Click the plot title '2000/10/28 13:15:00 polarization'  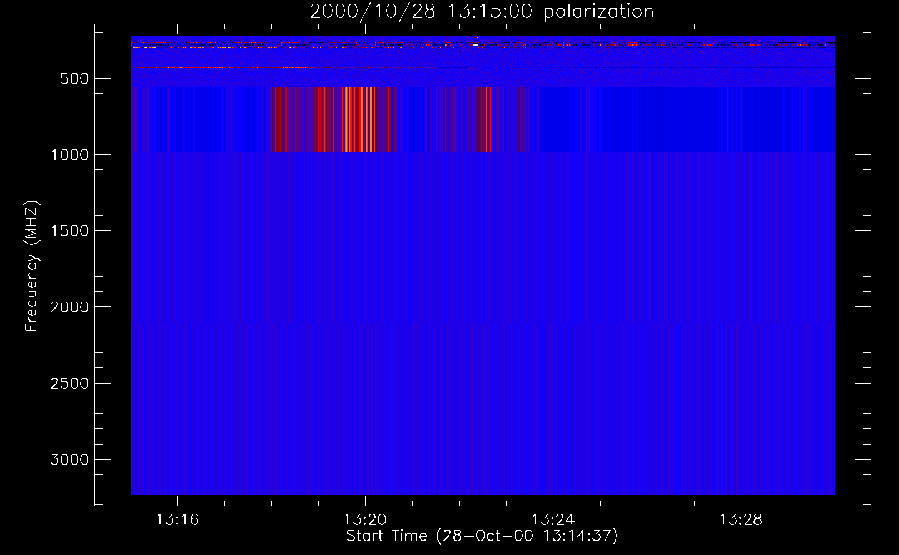(482, 11)
